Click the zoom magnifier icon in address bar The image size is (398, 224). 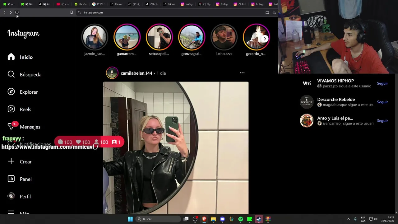(274, 12)
